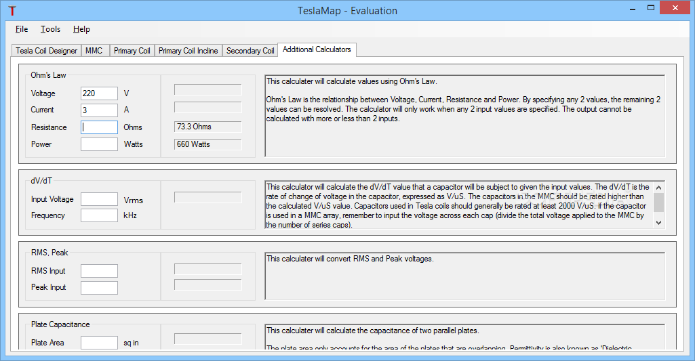
Task: Switch to the MMC tab
Action: pyautogui.click(x=94, y=51)
